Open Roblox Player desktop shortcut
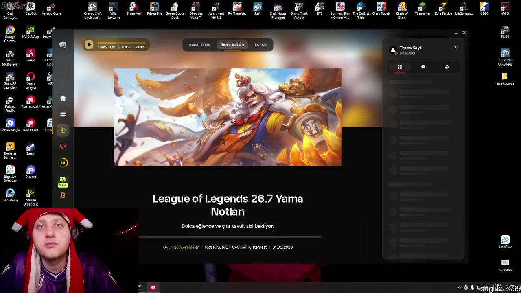521x293 pixels. (10, 125)
